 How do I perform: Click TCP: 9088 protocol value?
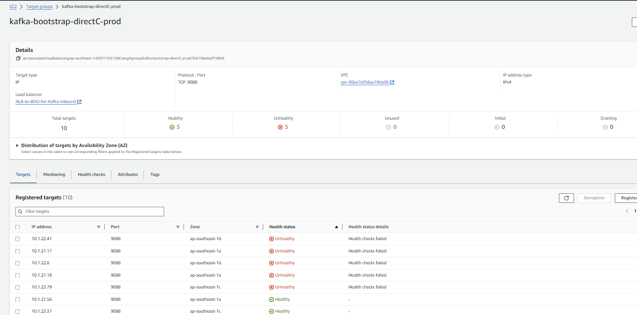187,82
